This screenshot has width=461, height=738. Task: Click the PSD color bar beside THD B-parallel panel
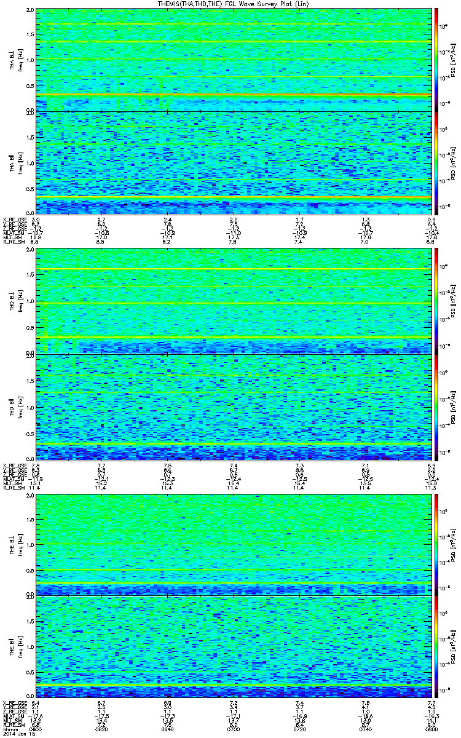point(437,407)
